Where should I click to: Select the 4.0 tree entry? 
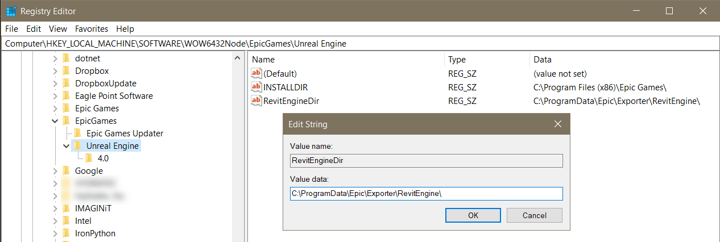(x=103, y=158)
